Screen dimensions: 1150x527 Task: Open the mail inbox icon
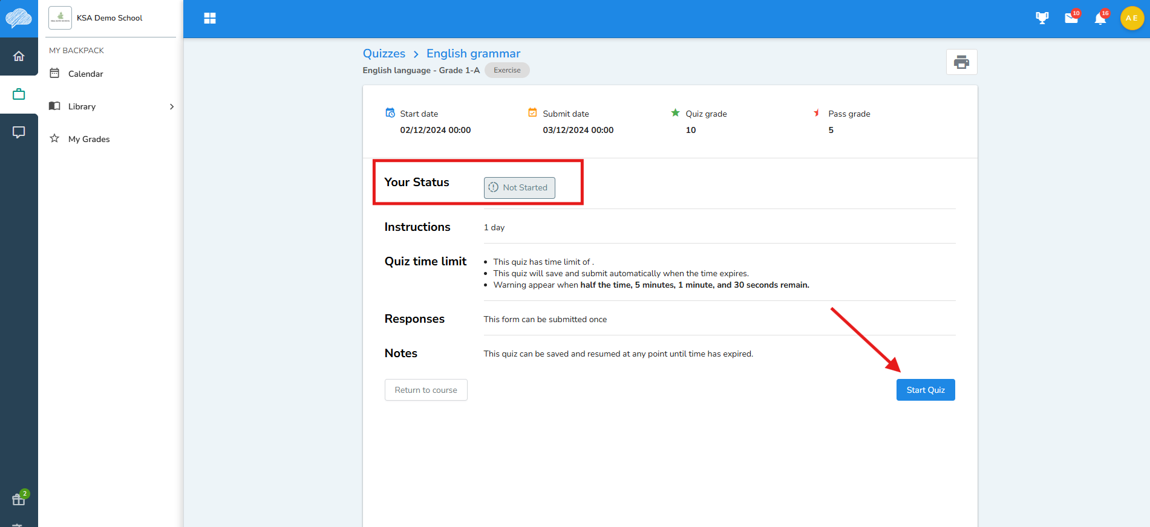coord(1071,18)
